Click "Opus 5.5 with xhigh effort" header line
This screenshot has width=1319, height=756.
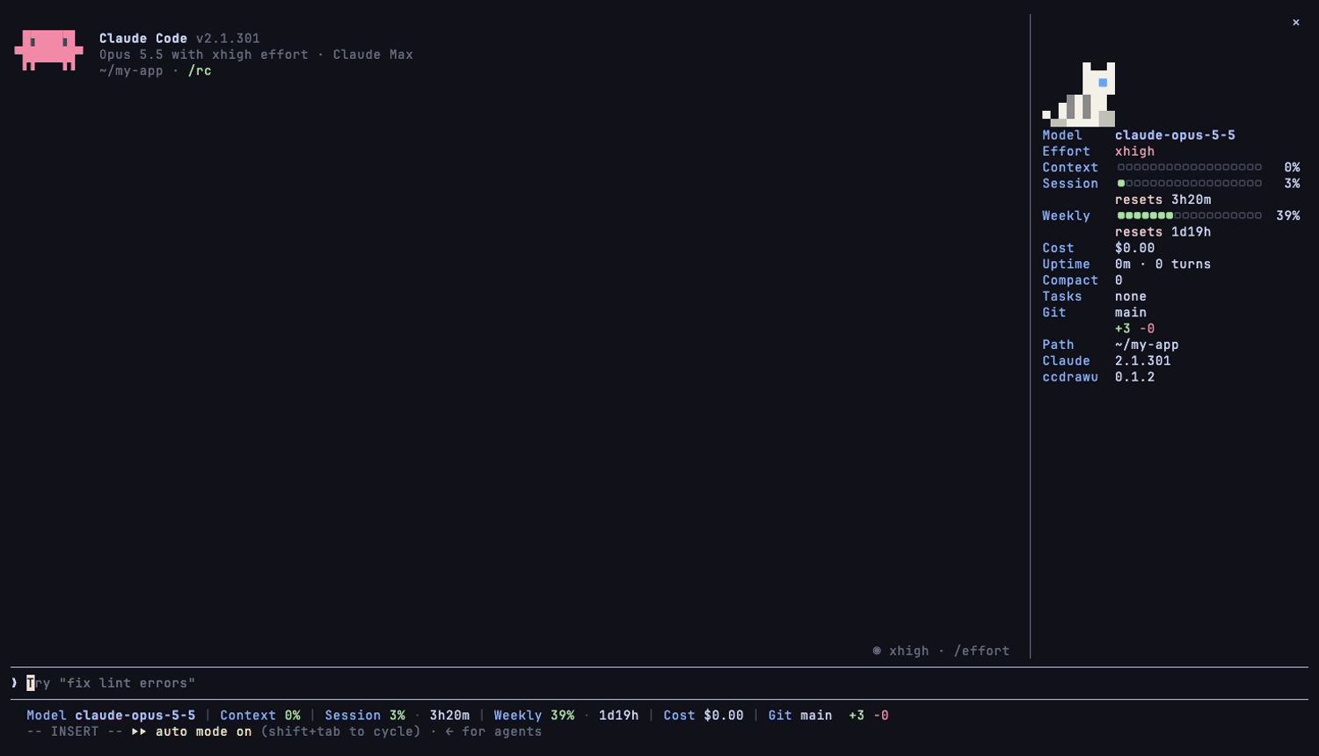tap(204, 55)
